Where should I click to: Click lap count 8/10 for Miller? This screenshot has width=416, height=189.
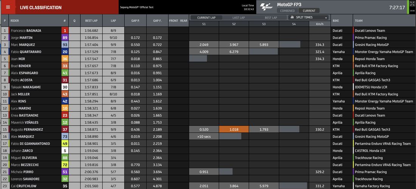click(113, 94)
